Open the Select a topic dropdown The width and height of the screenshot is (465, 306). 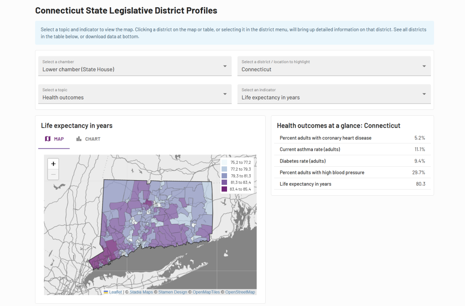(x=134, y=94)
